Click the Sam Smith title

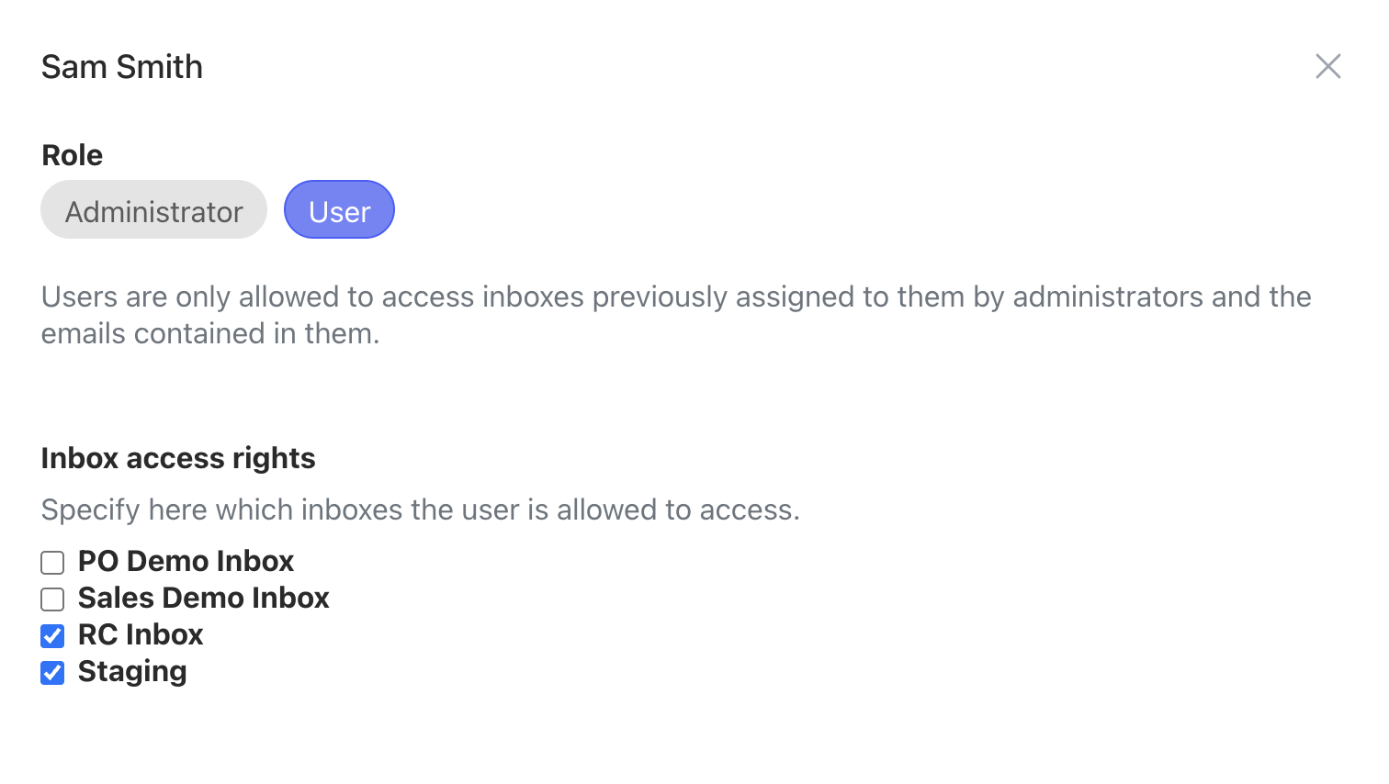(x=120, y=67)
